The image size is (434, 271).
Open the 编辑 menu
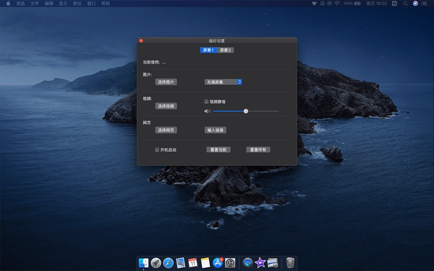49,3
